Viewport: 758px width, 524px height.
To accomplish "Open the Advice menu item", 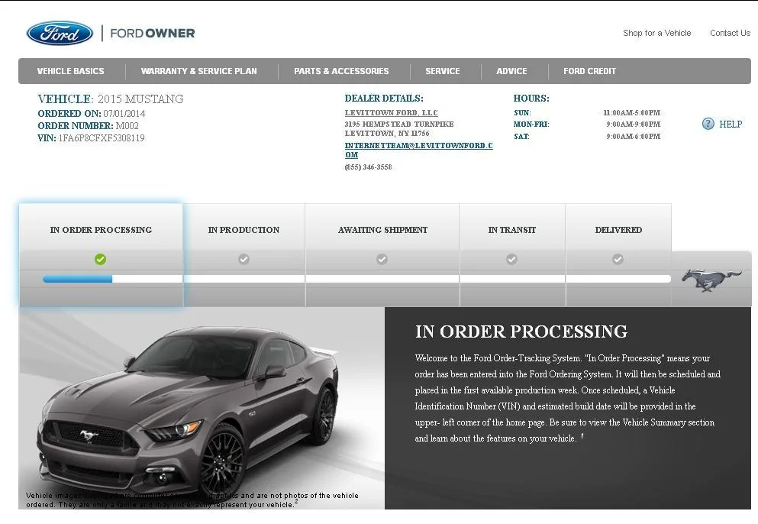I will tap(511, 71).
